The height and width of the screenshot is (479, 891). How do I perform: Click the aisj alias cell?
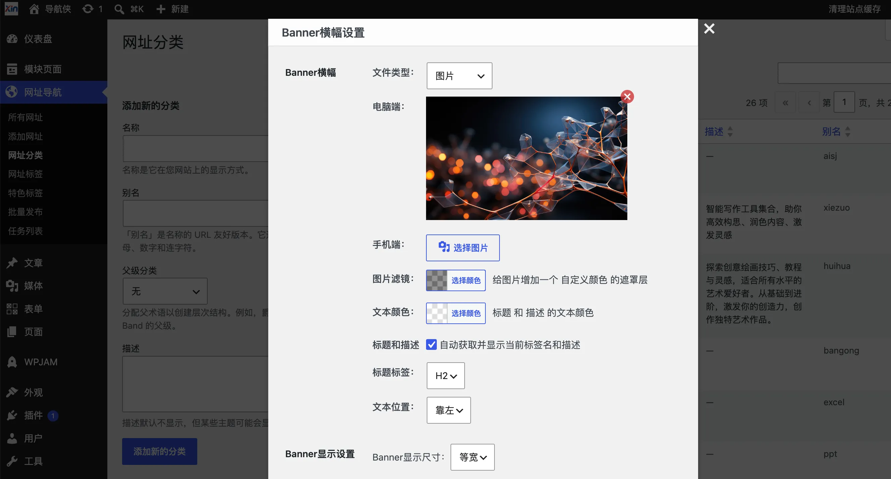(x=830, y=156)
